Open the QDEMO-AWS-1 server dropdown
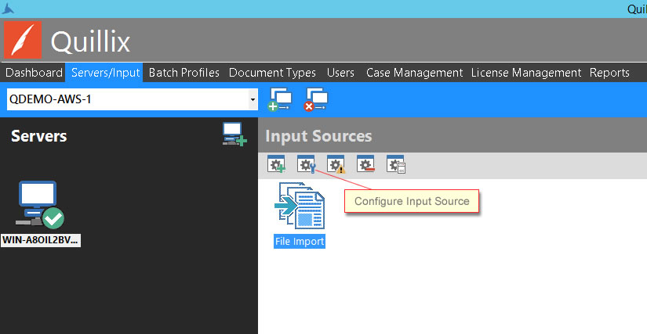Image resolution: width=647 pixels, height=334 pixels. pyautogui.click(x=253, y=99)
